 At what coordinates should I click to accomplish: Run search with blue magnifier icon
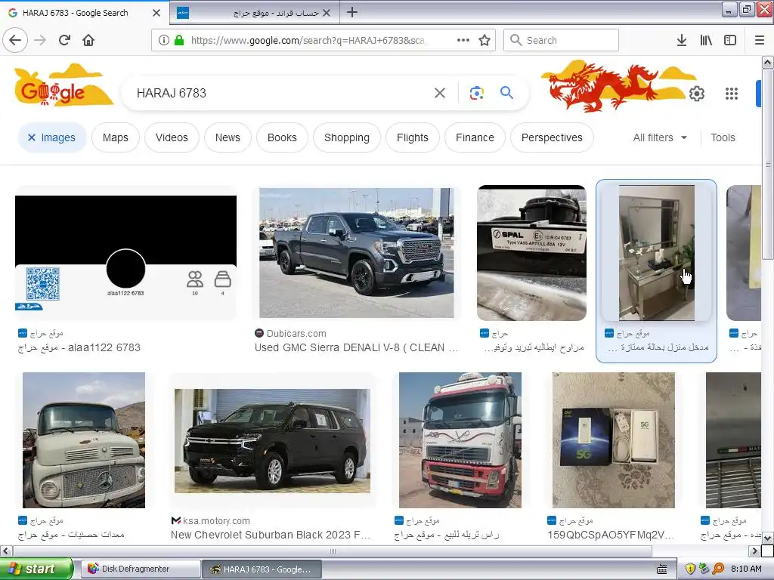506,92
